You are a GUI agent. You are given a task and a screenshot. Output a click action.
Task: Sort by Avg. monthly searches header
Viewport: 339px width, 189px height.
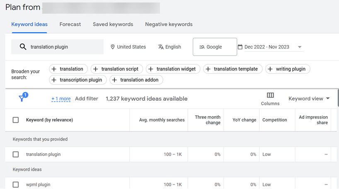coord(162,120)
